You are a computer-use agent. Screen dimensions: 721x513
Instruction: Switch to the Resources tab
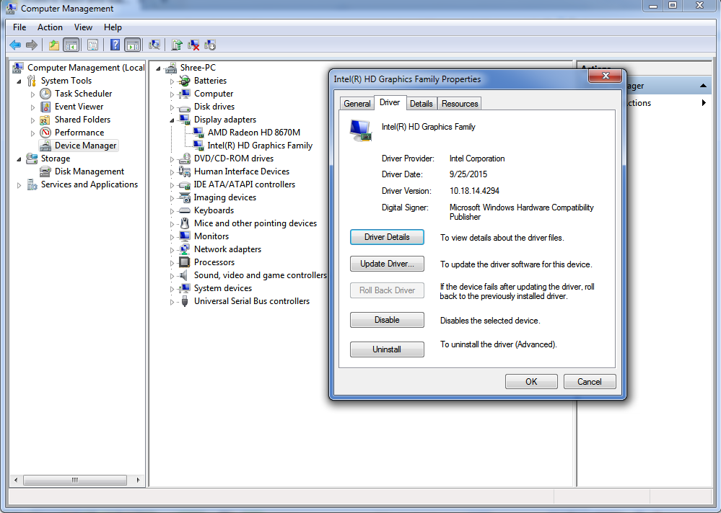point(460,104)
